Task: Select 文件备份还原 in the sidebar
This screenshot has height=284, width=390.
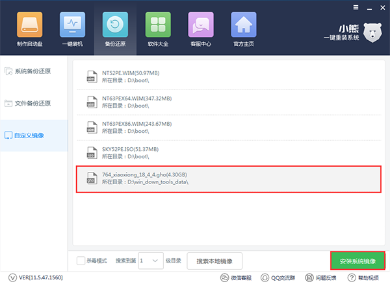Action: 34,104
